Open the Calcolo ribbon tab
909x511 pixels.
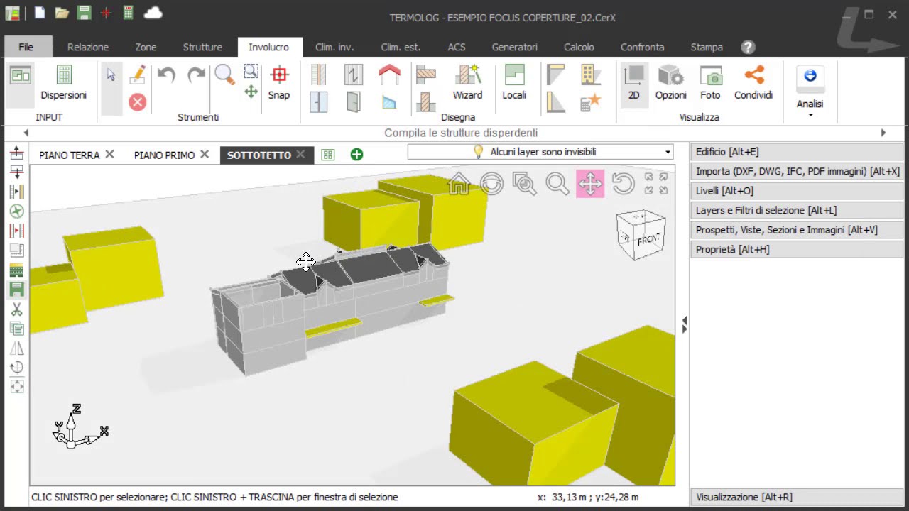click(x=579, y=47)
